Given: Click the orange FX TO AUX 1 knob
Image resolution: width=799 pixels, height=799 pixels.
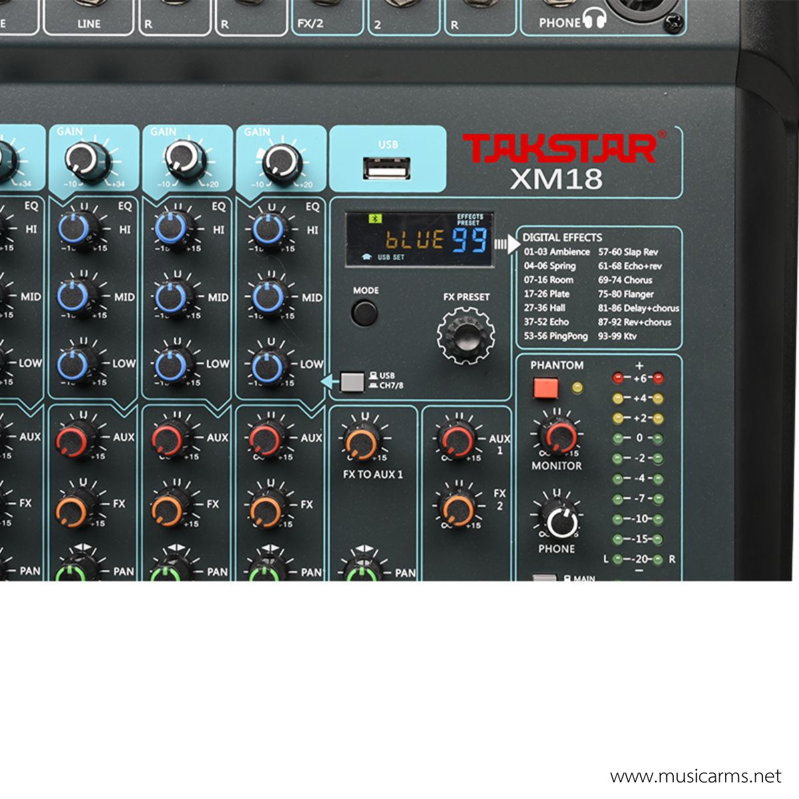Looking at the screenshot, I should pos(362,442).
